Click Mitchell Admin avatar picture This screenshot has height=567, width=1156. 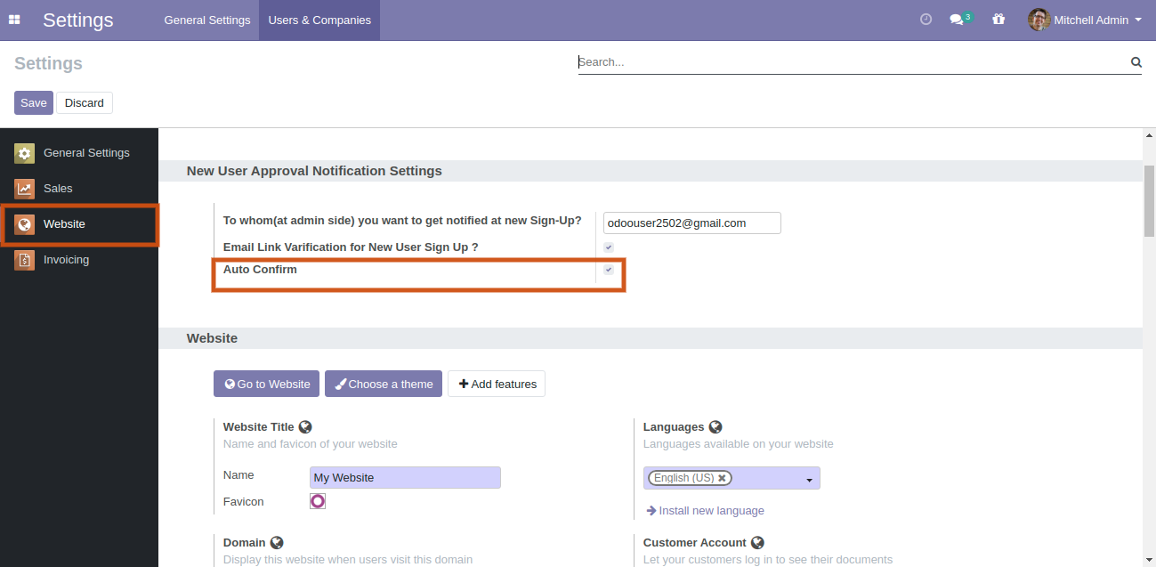[1039, 20]
